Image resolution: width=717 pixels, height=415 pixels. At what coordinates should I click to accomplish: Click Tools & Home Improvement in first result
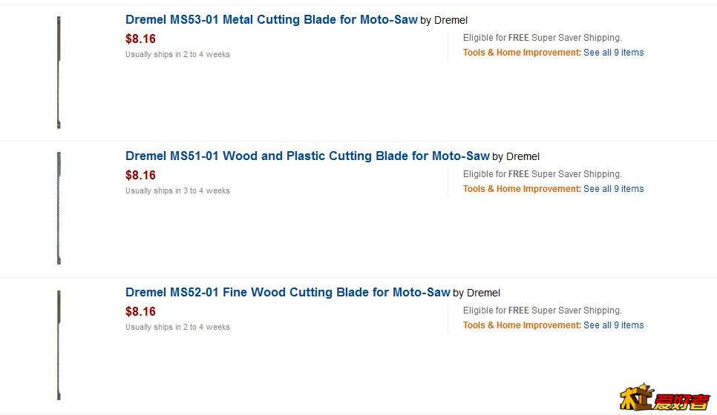[x=522, y=53]
